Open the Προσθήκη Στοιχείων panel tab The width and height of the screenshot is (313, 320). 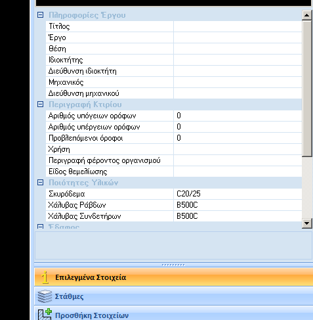click(x=174, y=313)
